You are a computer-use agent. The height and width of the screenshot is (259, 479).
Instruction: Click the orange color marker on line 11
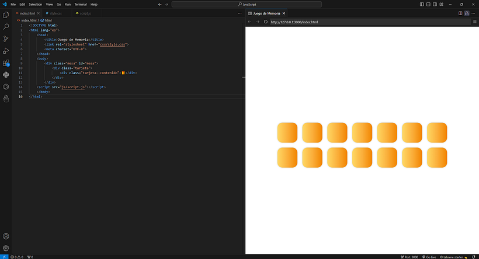[123, 72]
